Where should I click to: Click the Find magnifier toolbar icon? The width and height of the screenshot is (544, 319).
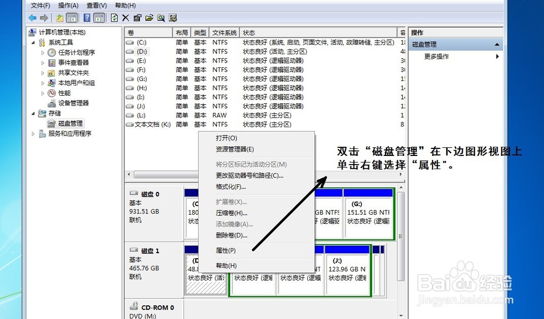(161, 17)
